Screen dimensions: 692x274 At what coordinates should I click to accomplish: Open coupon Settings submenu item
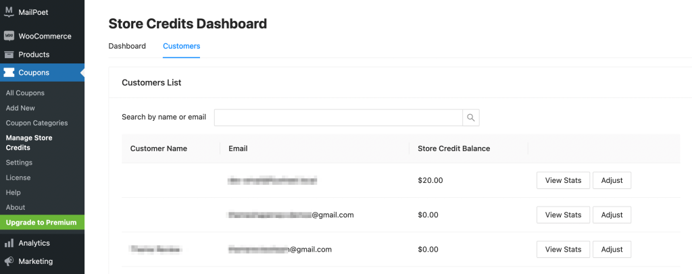pyautogui.click(x=19, y=163)
